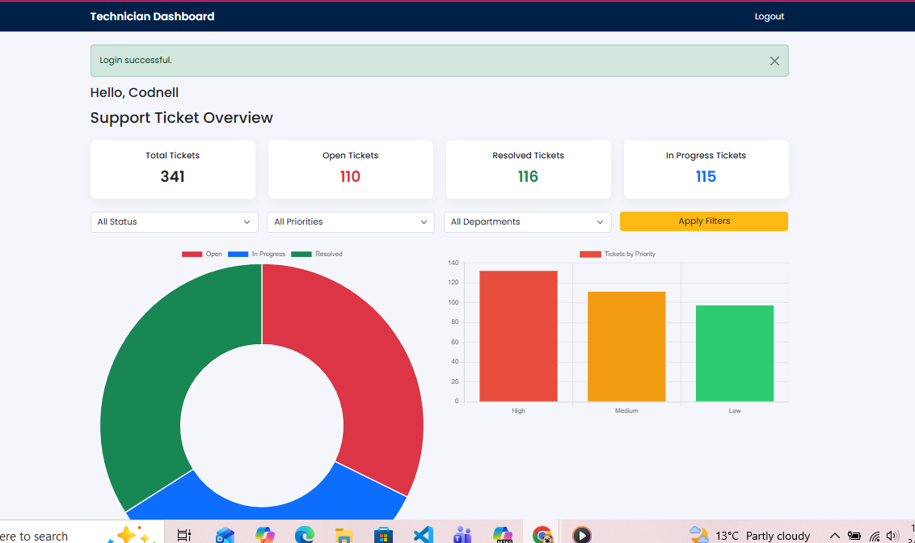
Task: Open Microsoft Edge from the taskbar
Action: click(305, 535)
